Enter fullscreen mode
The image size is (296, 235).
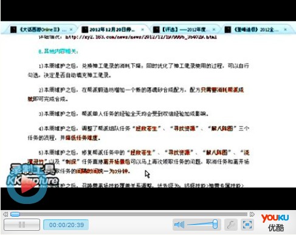(x=247, y=225)
